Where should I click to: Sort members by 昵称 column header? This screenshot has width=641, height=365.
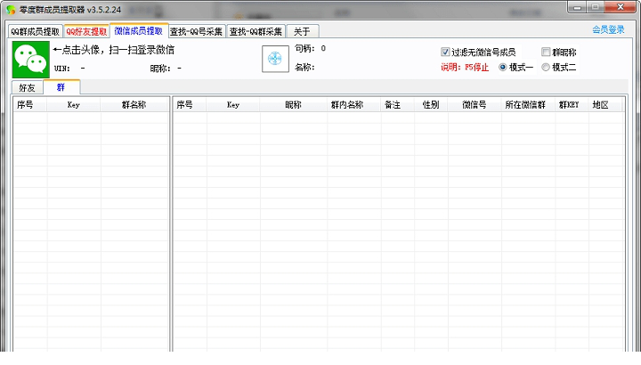tap(293, 105)
